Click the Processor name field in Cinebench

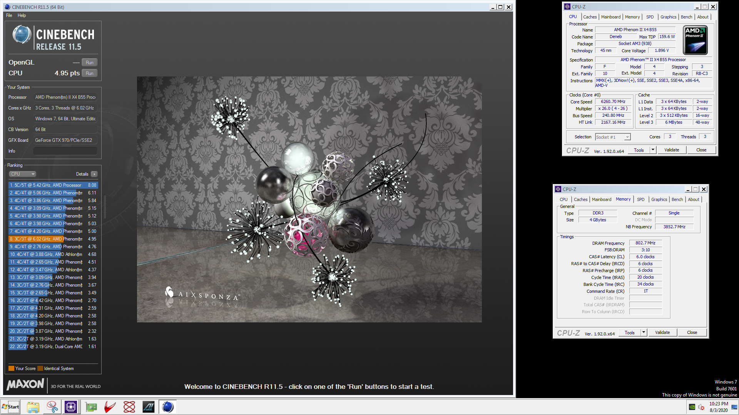(65, 97)
